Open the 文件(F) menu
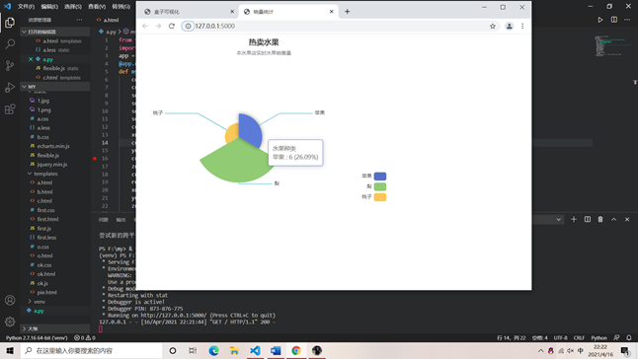 pos(26,7)
